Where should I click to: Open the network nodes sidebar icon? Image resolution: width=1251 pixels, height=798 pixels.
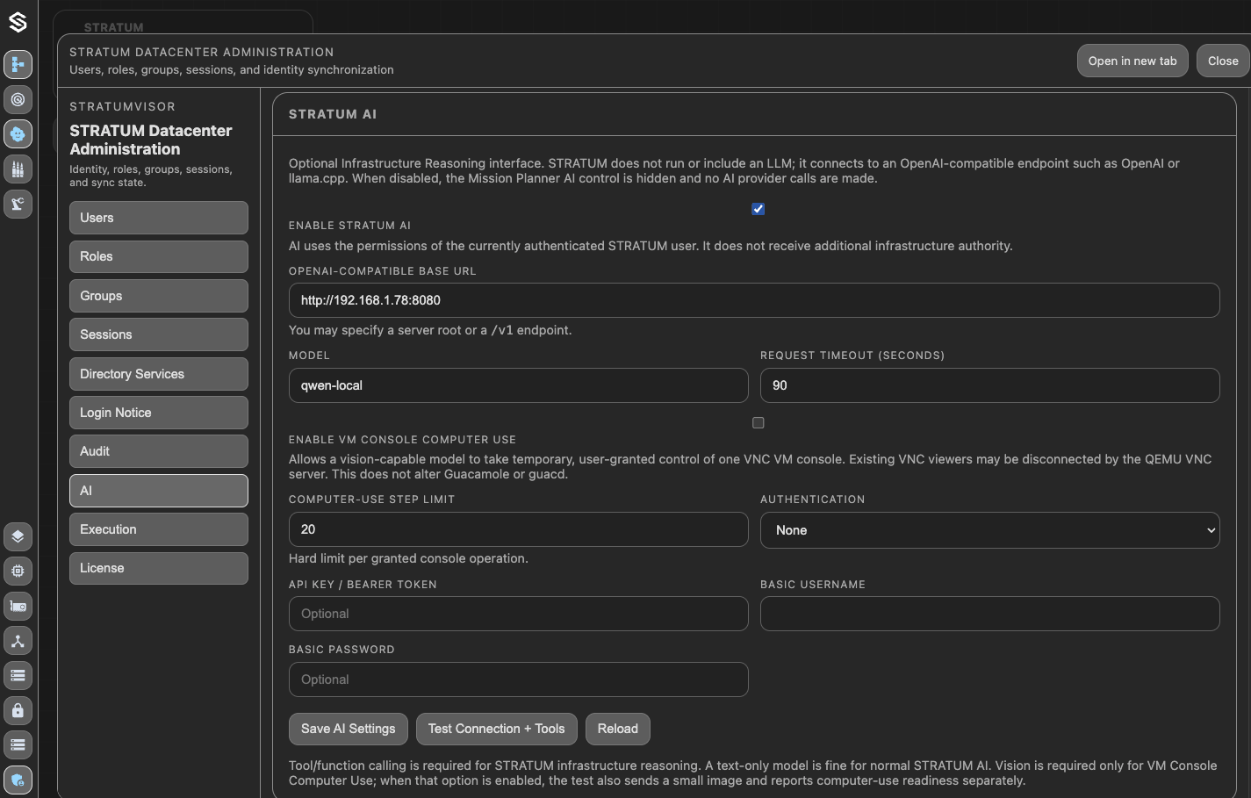coord(18,641)
